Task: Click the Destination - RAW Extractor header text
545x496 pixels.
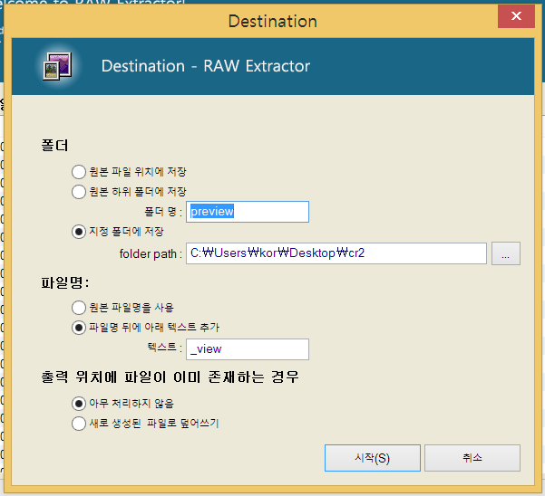Action: [206, 66]
